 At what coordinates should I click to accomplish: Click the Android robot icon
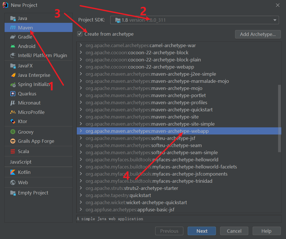coord(13,46)
